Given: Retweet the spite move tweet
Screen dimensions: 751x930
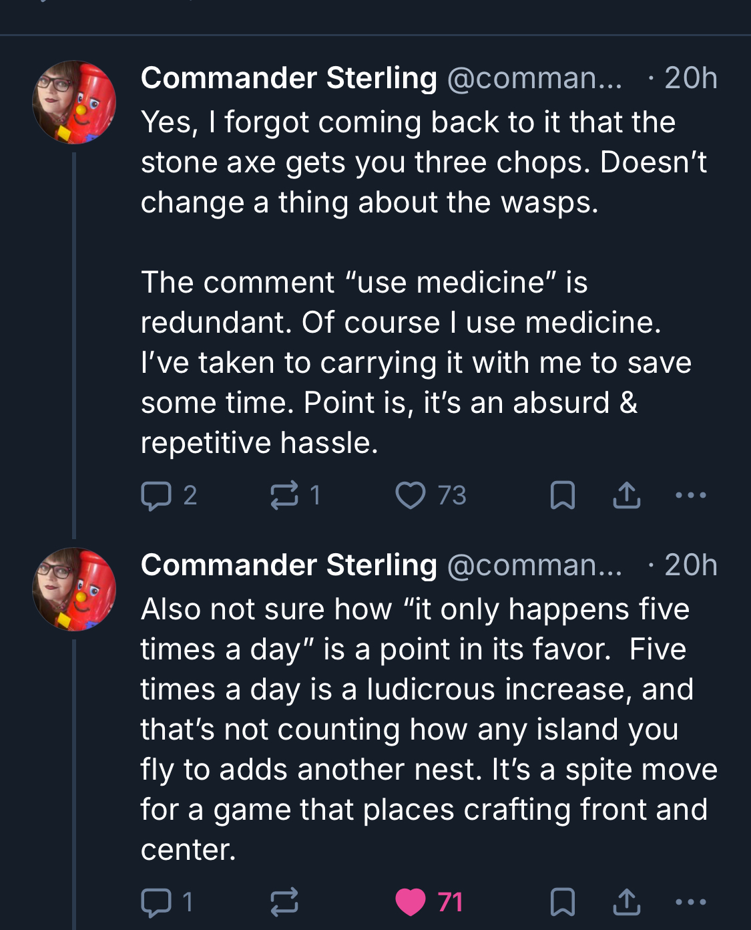Looking at the screenshot, I should click(284, 902).
